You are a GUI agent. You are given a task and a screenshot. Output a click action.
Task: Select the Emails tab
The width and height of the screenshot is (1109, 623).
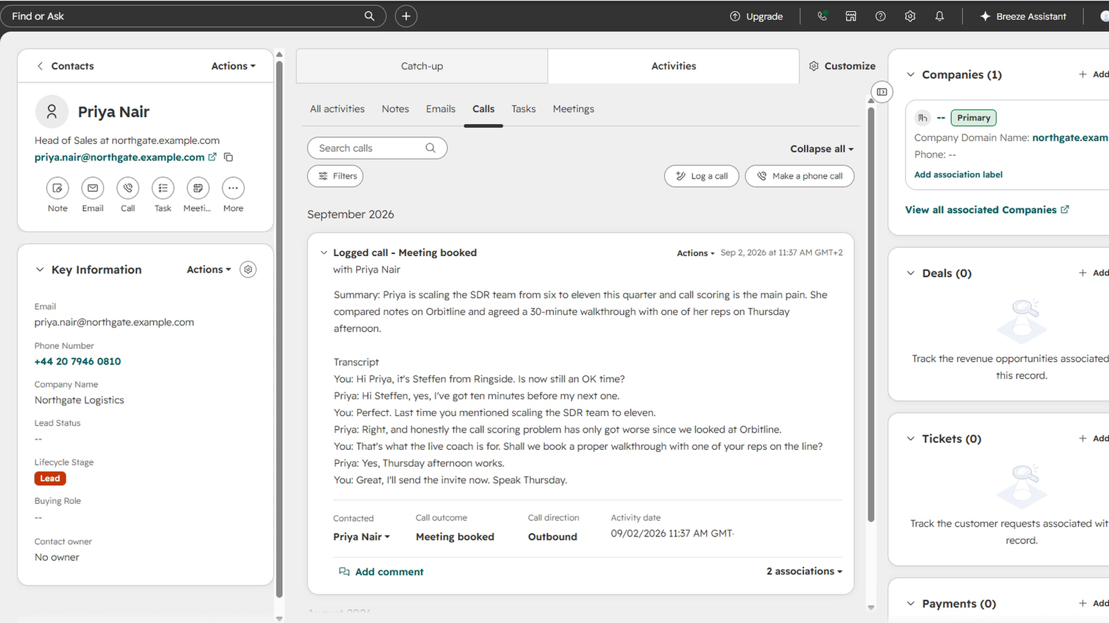pos(441,109)
